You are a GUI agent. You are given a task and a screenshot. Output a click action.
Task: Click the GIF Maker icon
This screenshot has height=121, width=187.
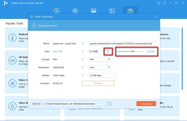(12, 60)
